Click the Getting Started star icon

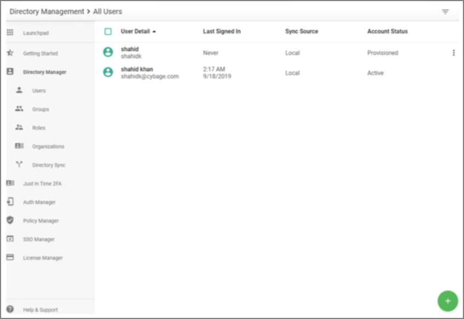pyautogui.click(x=10, y=53)
